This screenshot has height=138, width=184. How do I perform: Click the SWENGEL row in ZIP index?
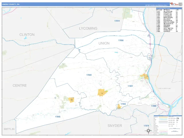pos(167,25)
